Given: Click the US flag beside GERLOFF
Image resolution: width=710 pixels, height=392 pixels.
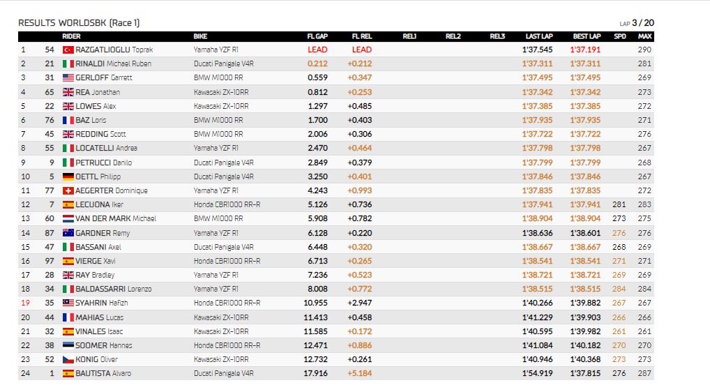Looking at the screenshot, I should click(68, 78).
